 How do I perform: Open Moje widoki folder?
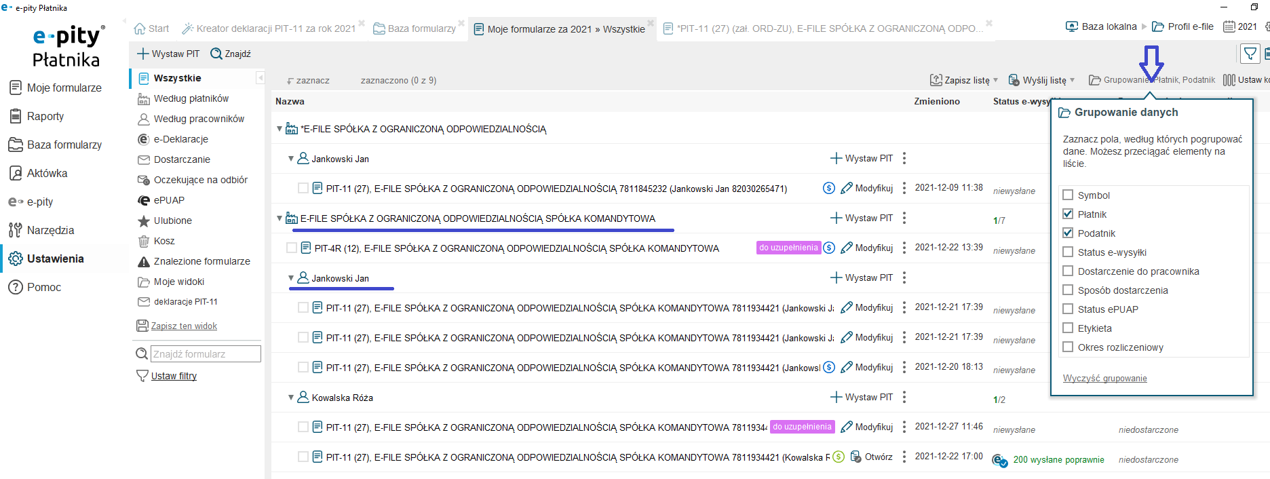171,282
